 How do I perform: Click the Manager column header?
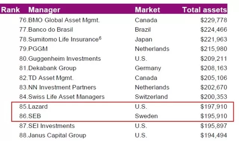click(44, 10)
